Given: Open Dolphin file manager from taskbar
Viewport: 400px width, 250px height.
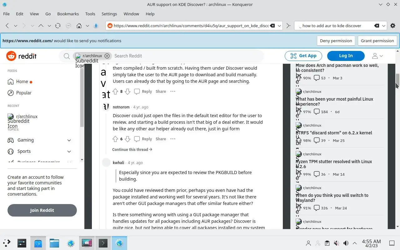Looking at the screenshot, I should (x=54, y=243).
